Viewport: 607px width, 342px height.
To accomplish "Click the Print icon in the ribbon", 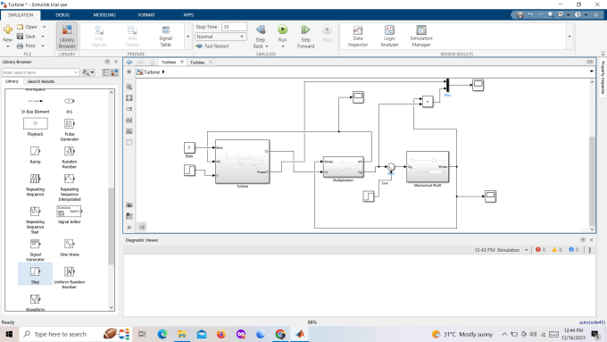I will point(21,46).
